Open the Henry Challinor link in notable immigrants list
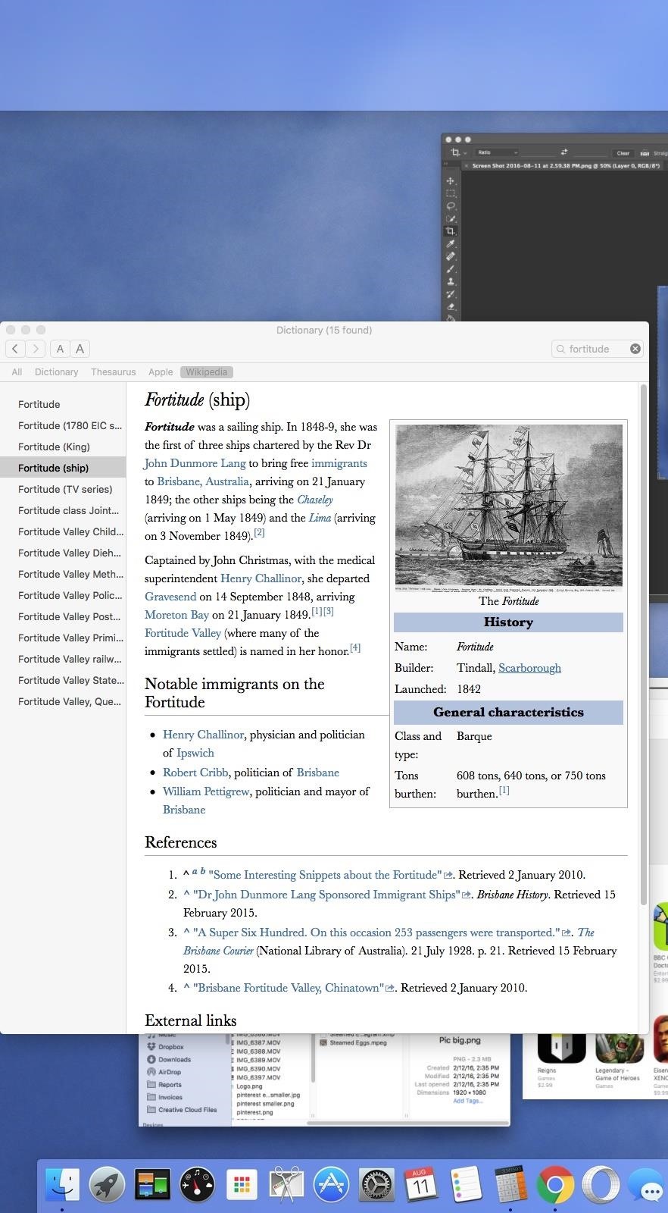668x1213 pixels. click(203, 735)
